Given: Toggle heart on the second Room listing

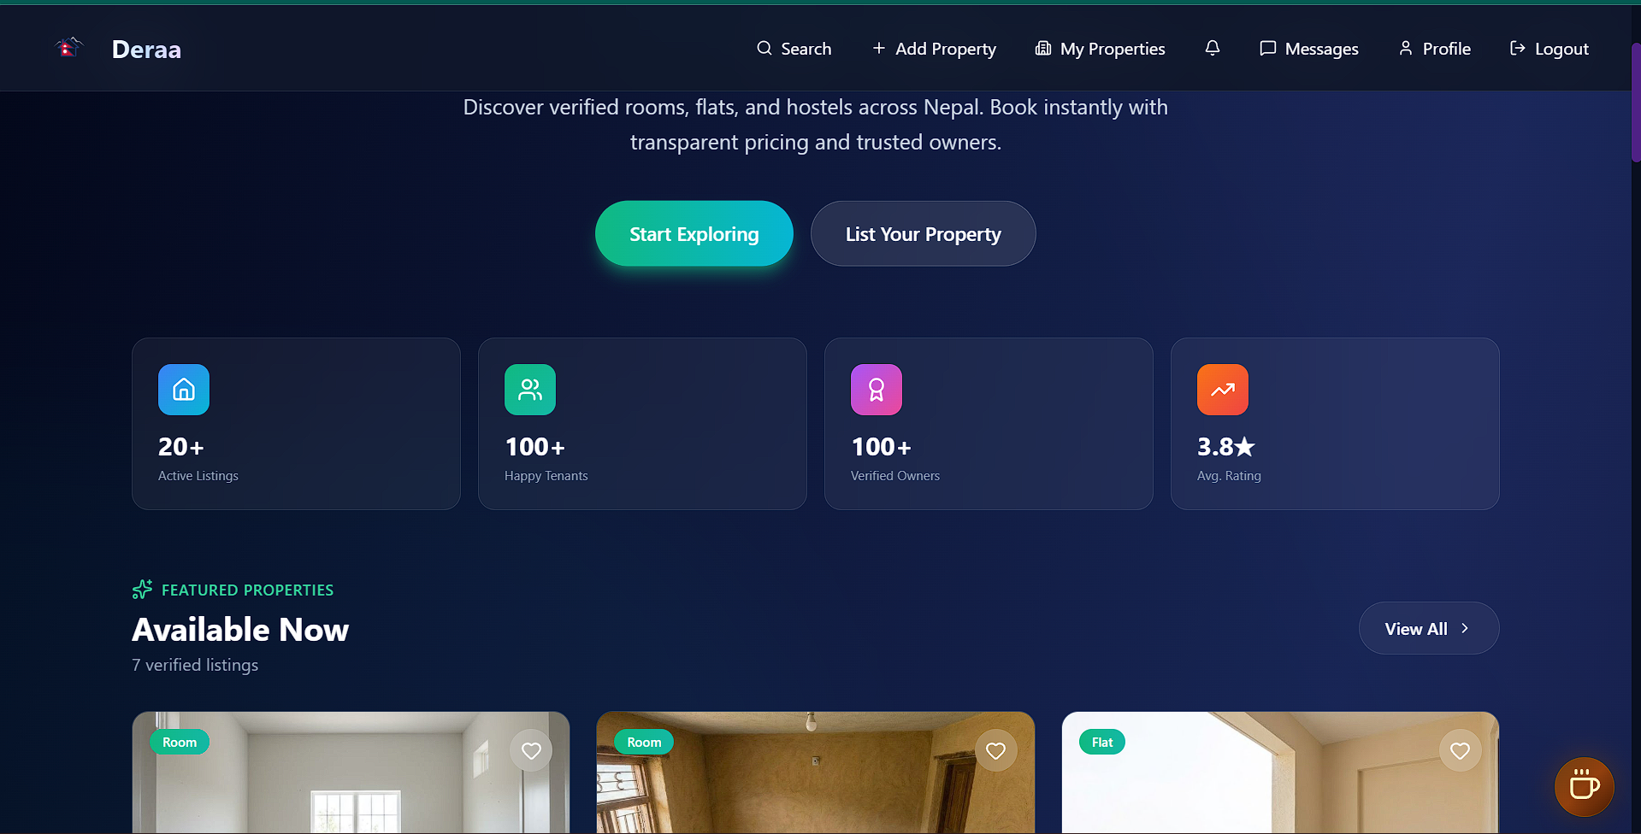Looking at the screenshot, I should [x=995, y=750].
